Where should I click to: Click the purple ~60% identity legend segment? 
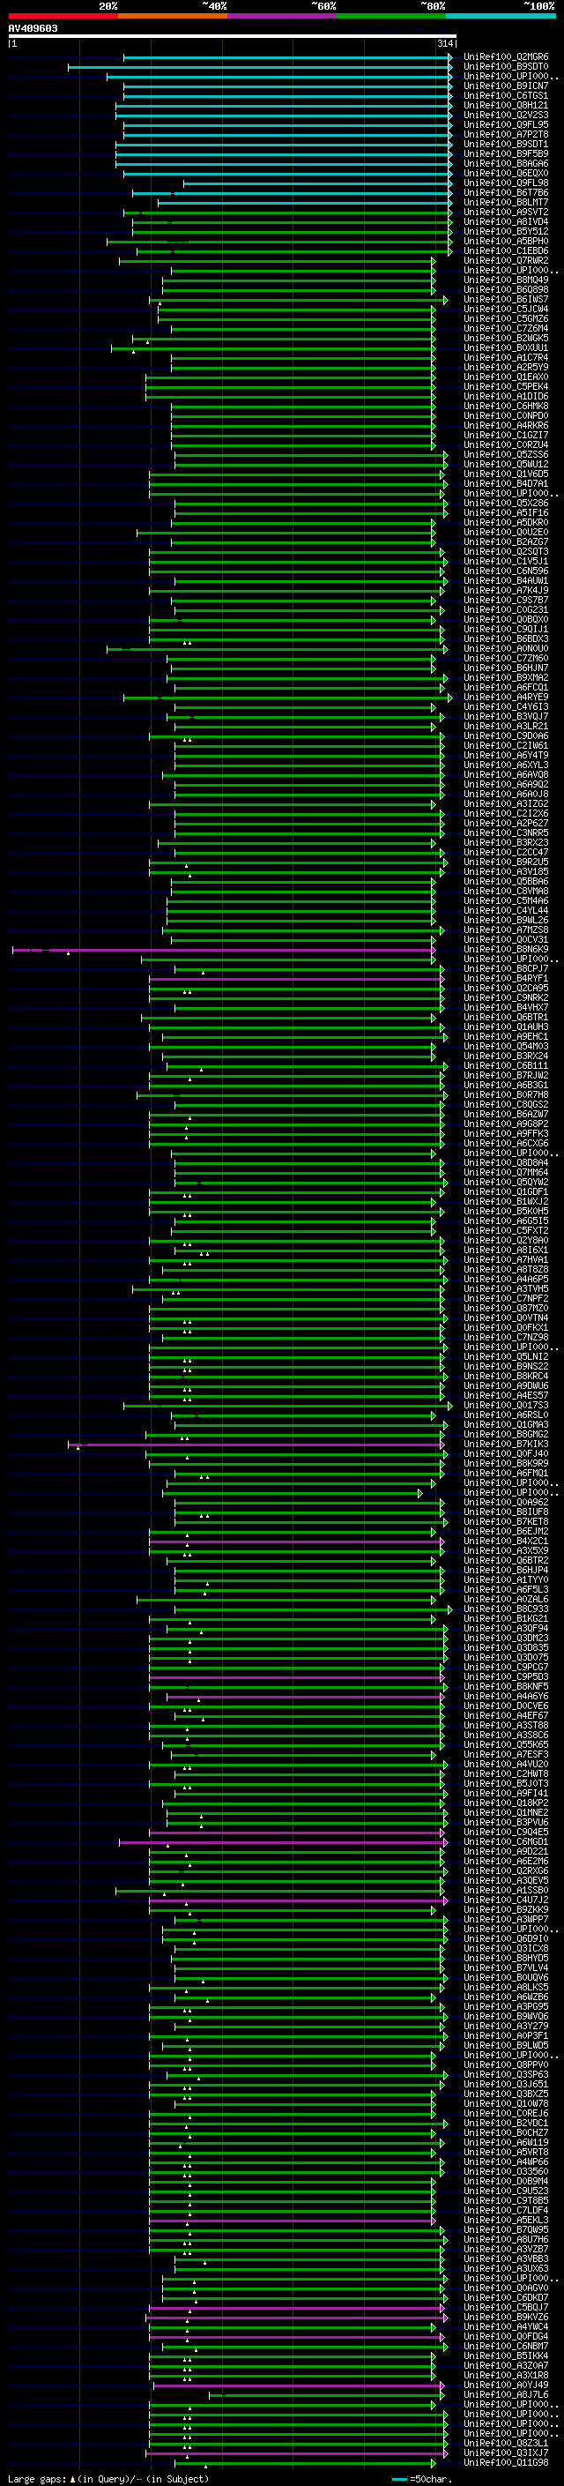tap(281, 16)
